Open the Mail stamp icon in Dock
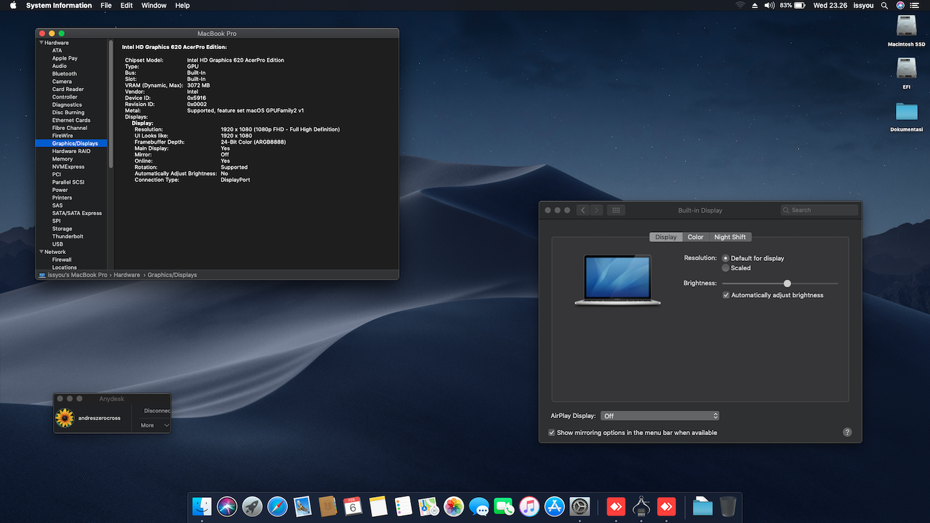Viewport: 930px width, 523px height. (302, 506)
